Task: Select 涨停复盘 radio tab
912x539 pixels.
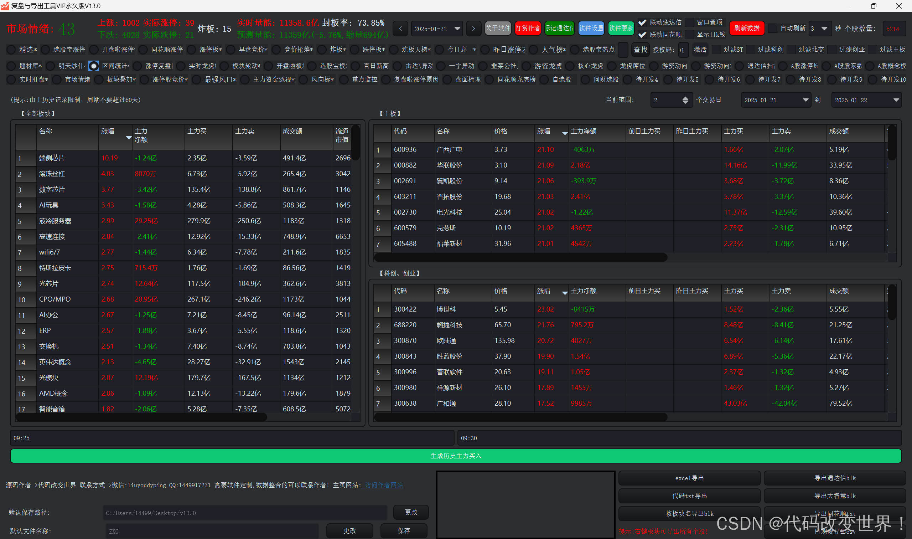Action: [138, 66]
